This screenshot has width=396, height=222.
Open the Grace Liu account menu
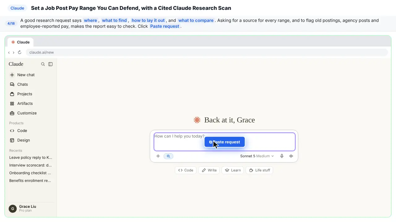click(31, 209)
